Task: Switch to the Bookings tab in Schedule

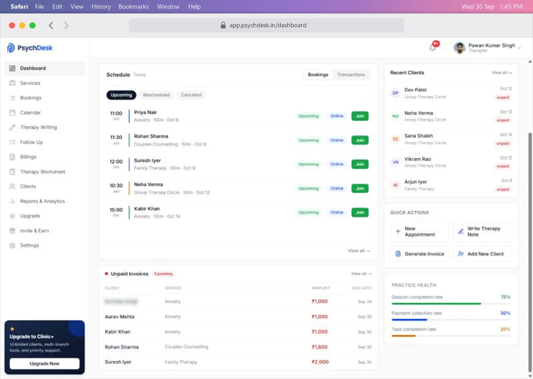Action: 318,75
